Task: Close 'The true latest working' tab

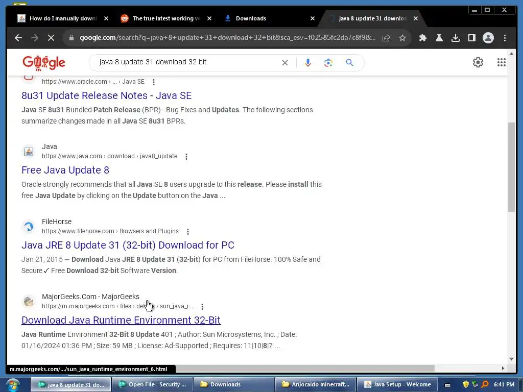Action: (209, 19)
